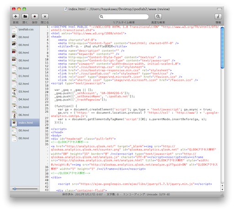This screenshot has width=234, height=211.
Task: Click the jquery.min.js script tag line
Action: coord(135,184)
